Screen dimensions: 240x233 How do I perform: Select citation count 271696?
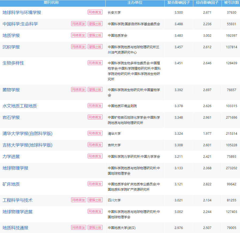tap(232, 118)
